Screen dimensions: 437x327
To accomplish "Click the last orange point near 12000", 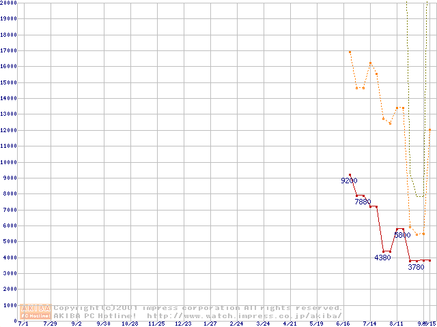I will [429, 129].
